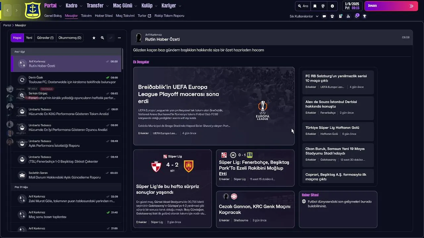
Task: Go forward with the right arrow
Action: coord(17,11)
